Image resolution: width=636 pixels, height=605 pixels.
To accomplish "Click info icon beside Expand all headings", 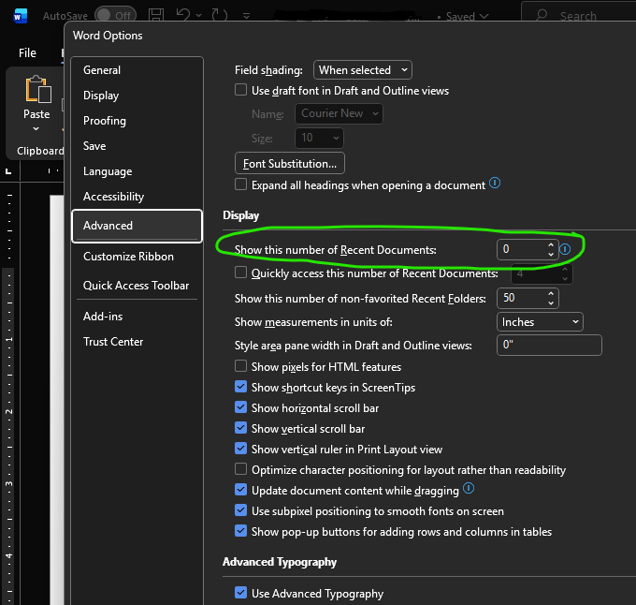I will [x=495, y=184].
